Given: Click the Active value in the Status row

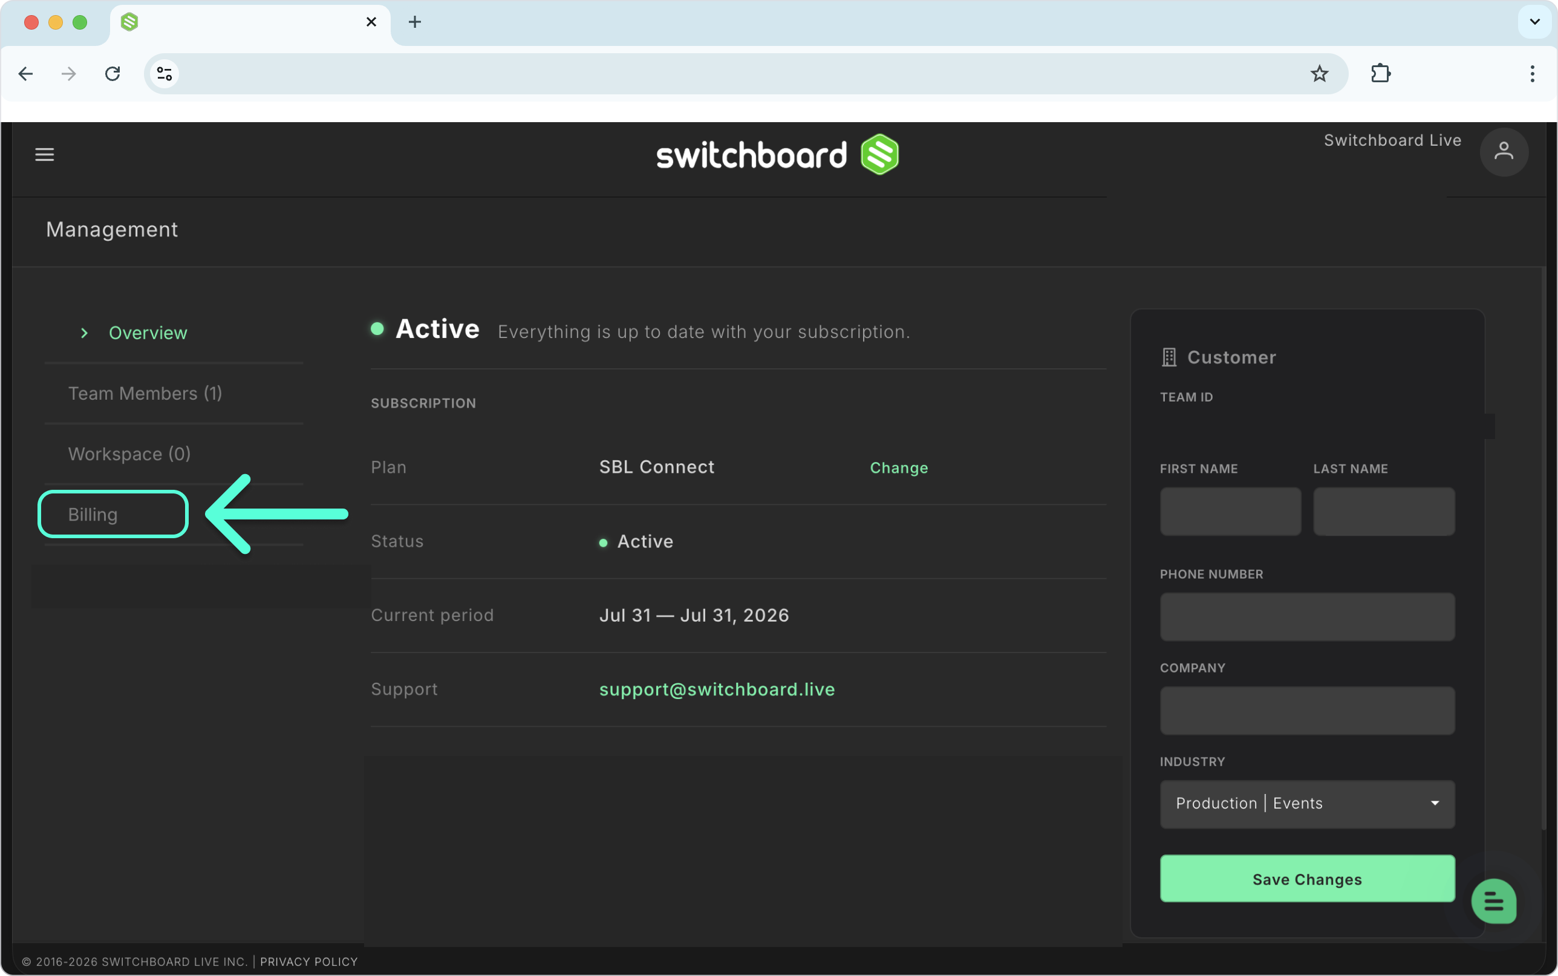Looking at the screenshot, I should [645, 541].
